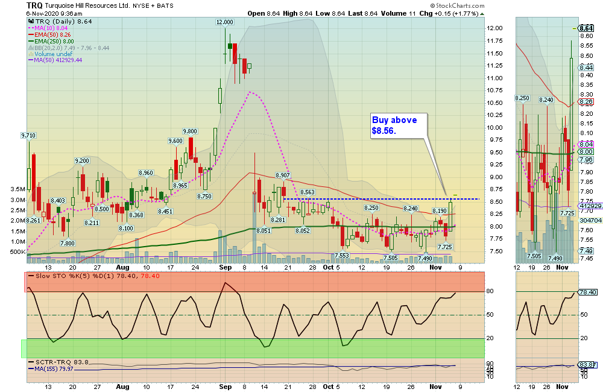The image size is (603, 392).
Task: Click the 9.200 price label
Action: [82, 161]
